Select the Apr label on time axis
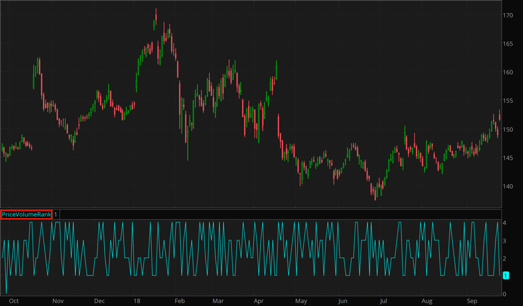This screenshot has height=306, width=523. click(259, 301)
